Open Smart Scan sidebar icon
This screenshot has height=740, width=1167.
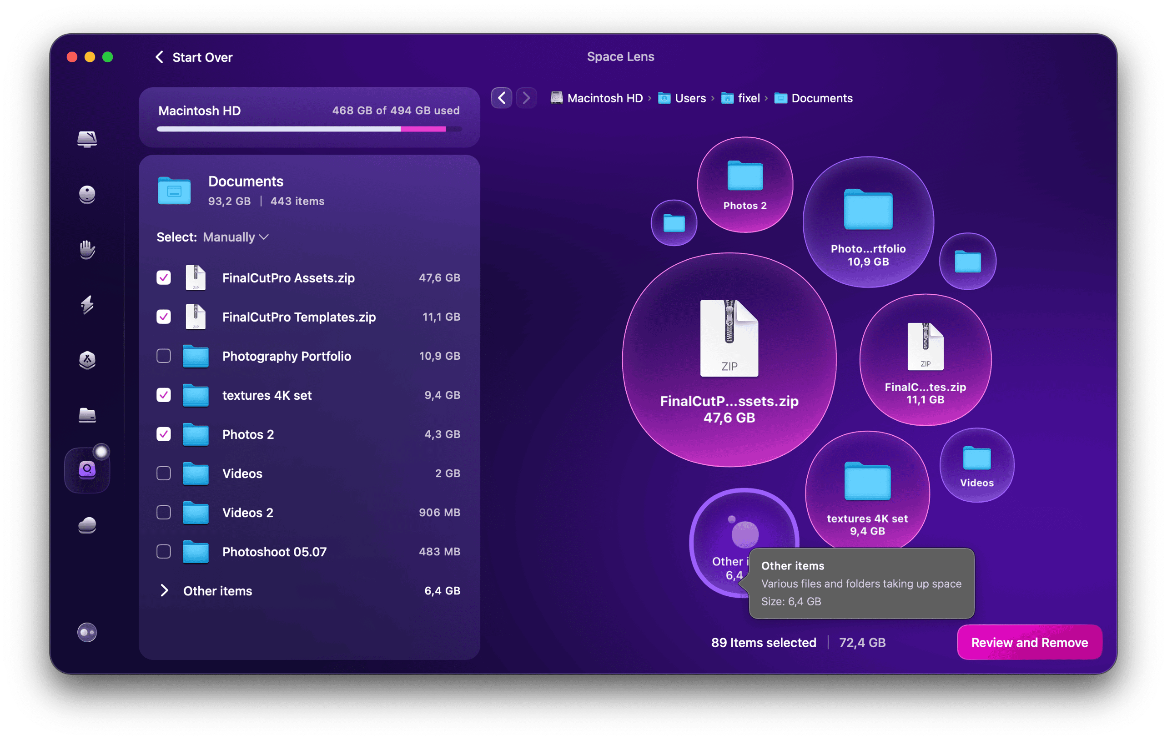point(87,140)
